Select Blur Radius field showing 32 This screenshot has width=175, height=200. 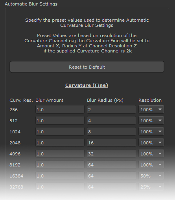tap(111, 153)
